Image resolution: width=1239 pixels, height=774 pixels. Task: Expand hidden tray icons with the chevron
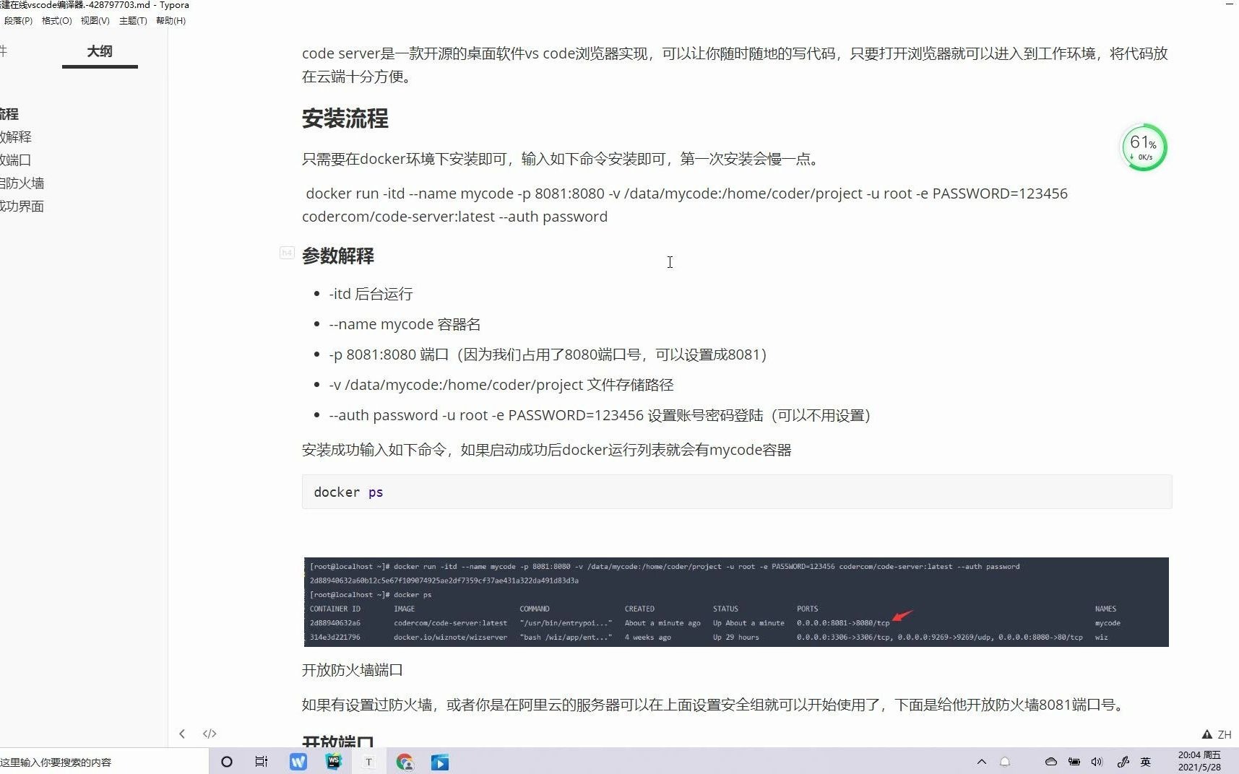pyautogui.click(x=982, y=762)
